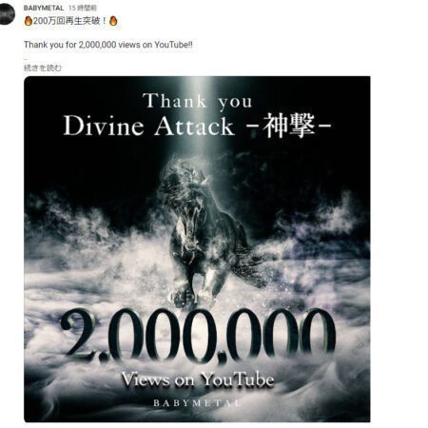Click the BABYMETAL channel name
Image resolution: width=428 pixels, height=428 pixels.
coord(44,8)
